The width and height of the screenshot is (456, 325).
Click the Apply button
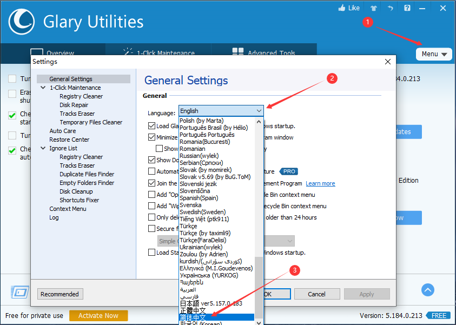[x=367, y=294]
